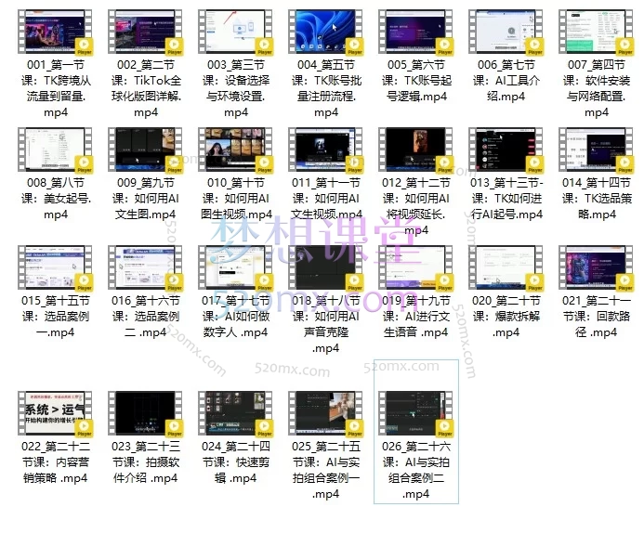The height and width of the screenshot is (533, 644).
Task: Select the 016_第十六节课 选品案例二 video thumbnail
Action: pyautogui.click(x=145, y=268)
